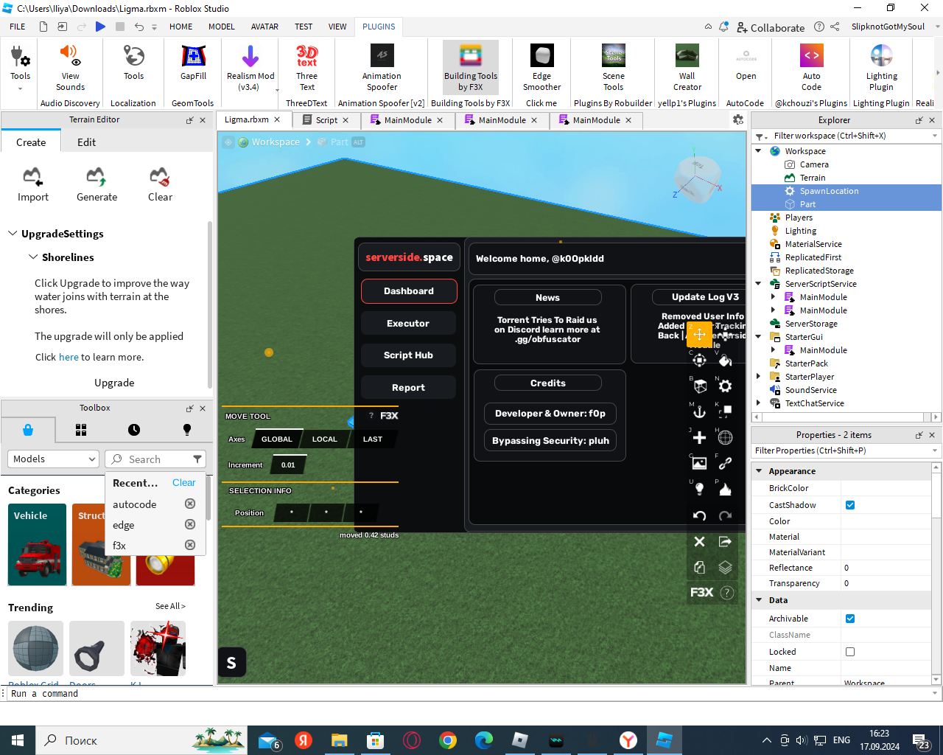Click the 'here' learn more link
The height and width of the screenshot is (755, 943).
tap(69, 357)
